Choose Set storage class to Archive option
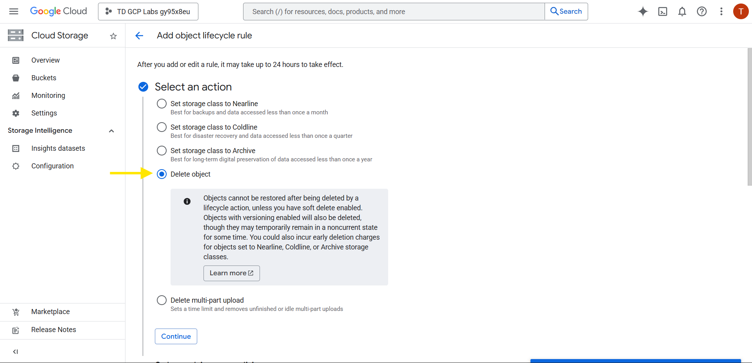Screen dimensions: 752x363 (162, 151)
